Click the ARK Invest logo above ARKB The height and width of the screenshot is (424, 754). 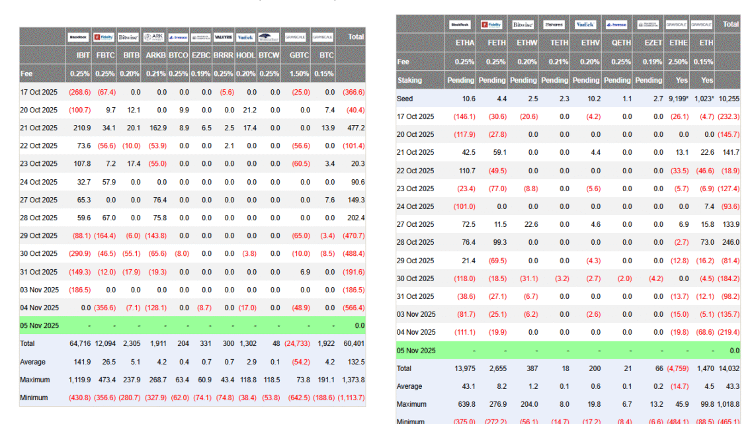click(155, 38)
